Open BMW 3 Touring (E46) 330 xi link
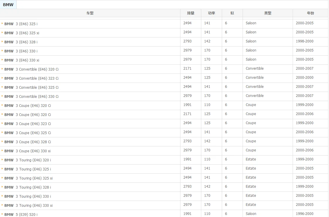 coord(28,206)
